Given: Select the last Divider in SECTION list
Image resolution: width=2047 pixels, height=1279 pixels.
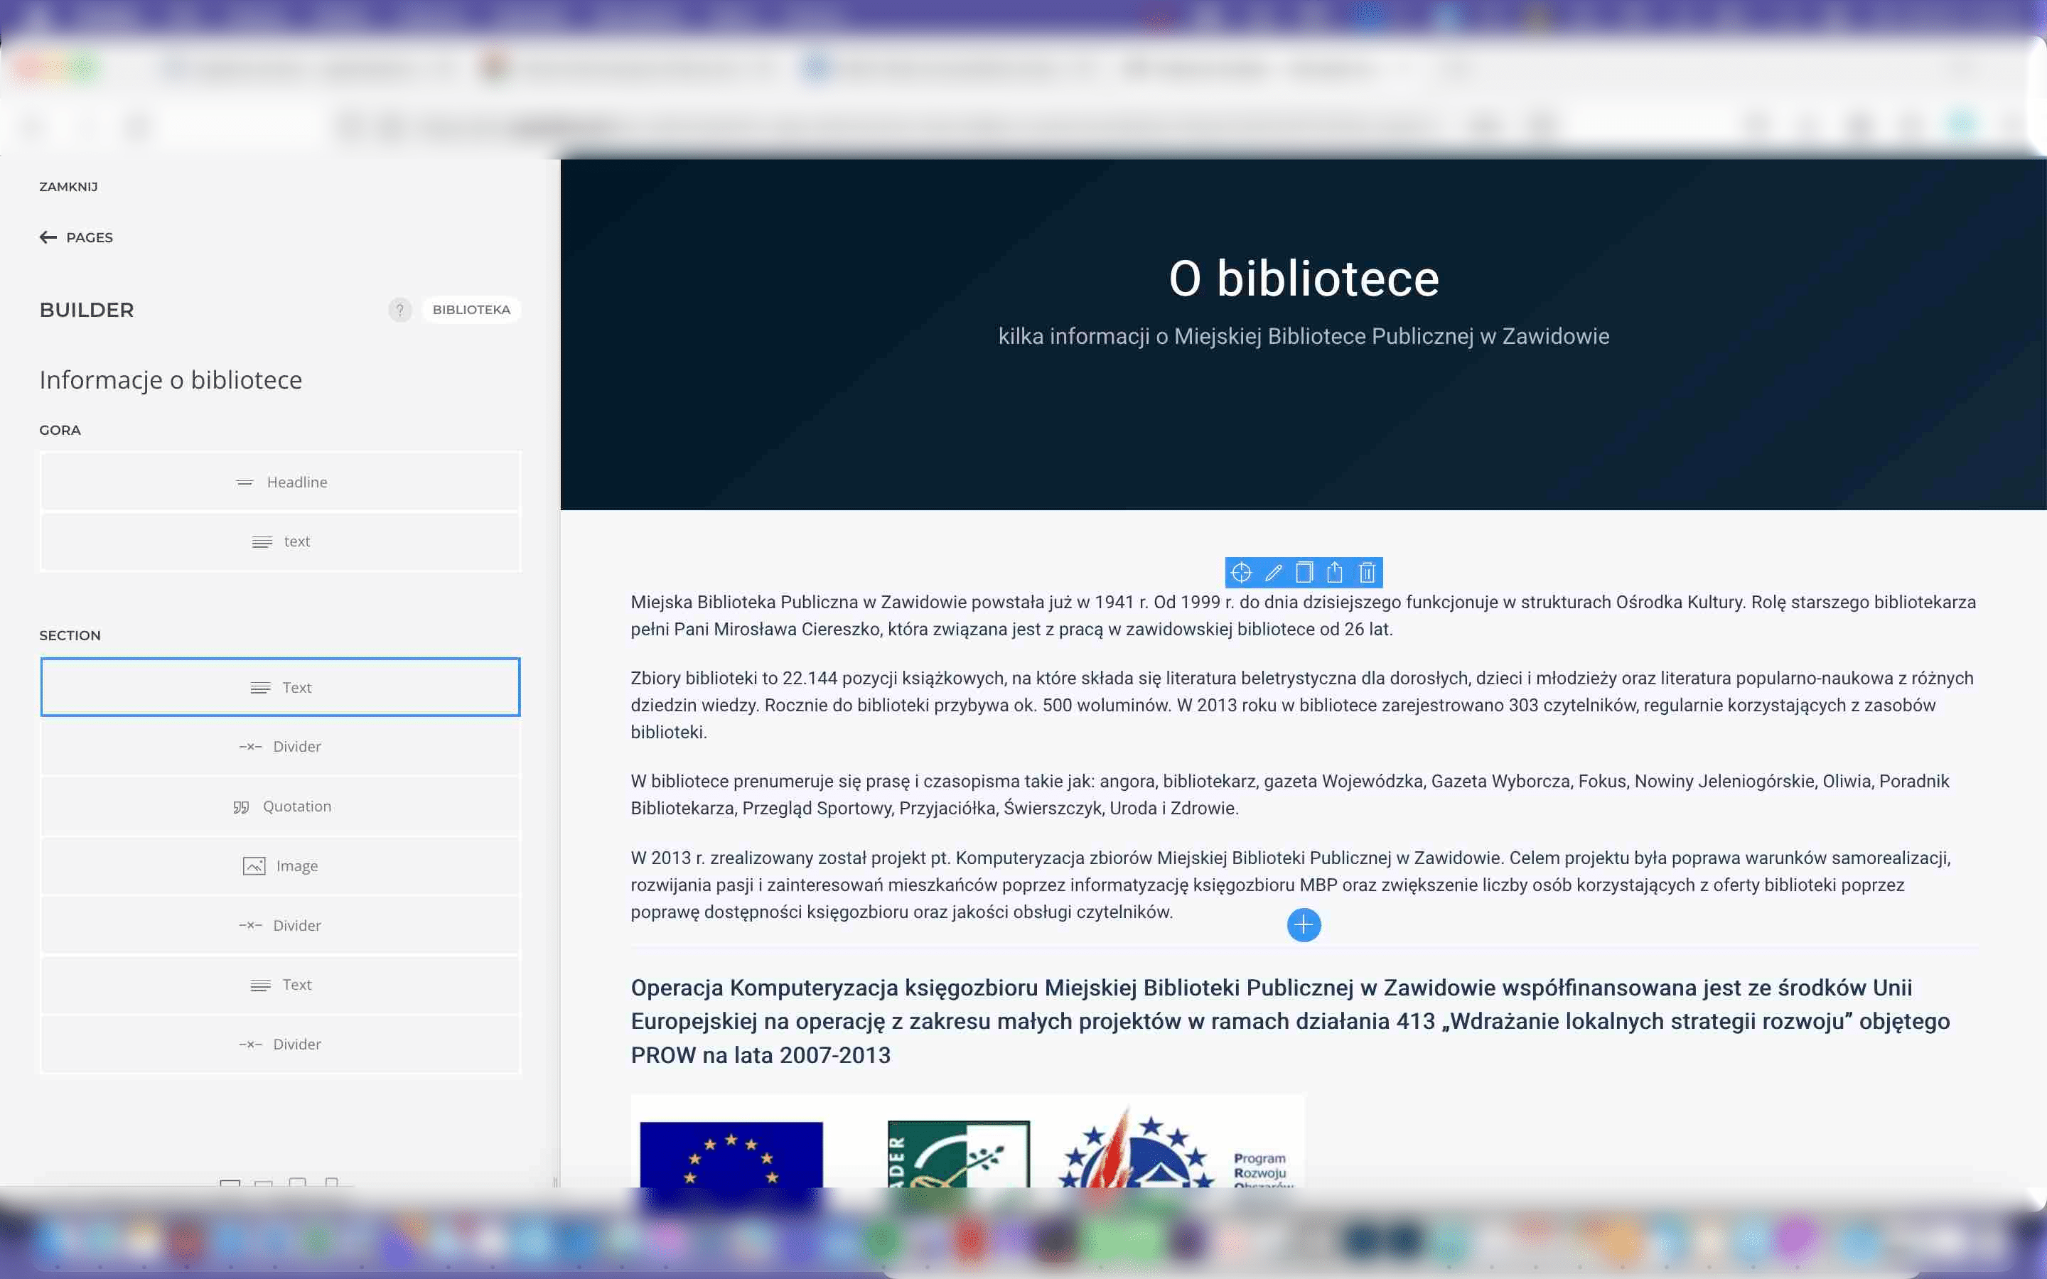Looking at the screenshot, I should click(280, 1044).
